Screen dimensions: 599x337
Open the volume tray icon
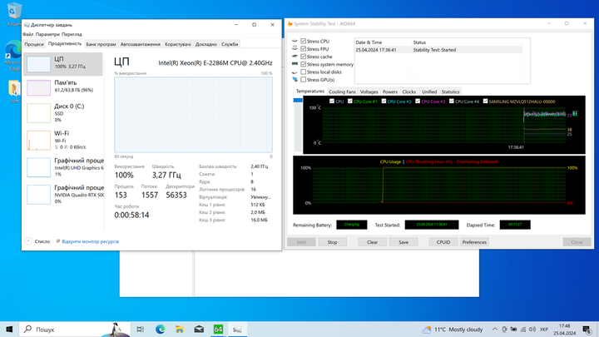(x=532, y=329)
